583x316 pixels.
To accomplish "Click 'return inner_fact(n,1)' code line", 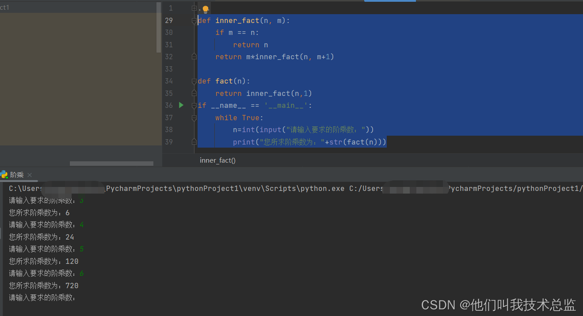I will 263,93.
